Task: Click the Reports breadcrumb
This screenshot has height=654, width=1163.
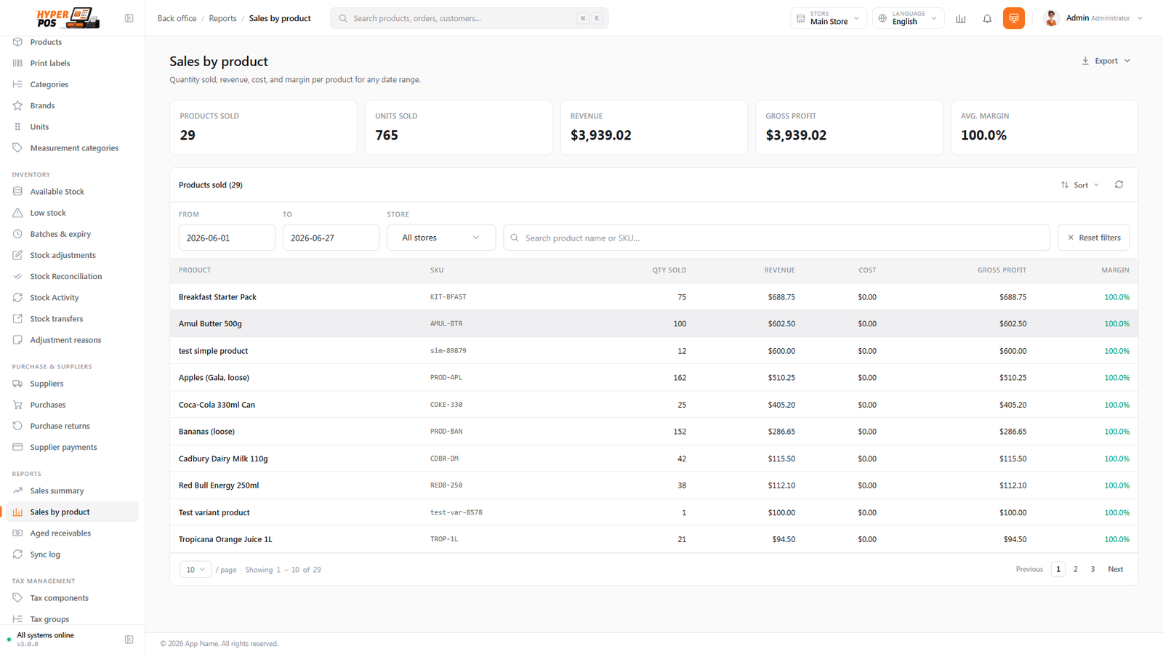Action: coord(222,18)
